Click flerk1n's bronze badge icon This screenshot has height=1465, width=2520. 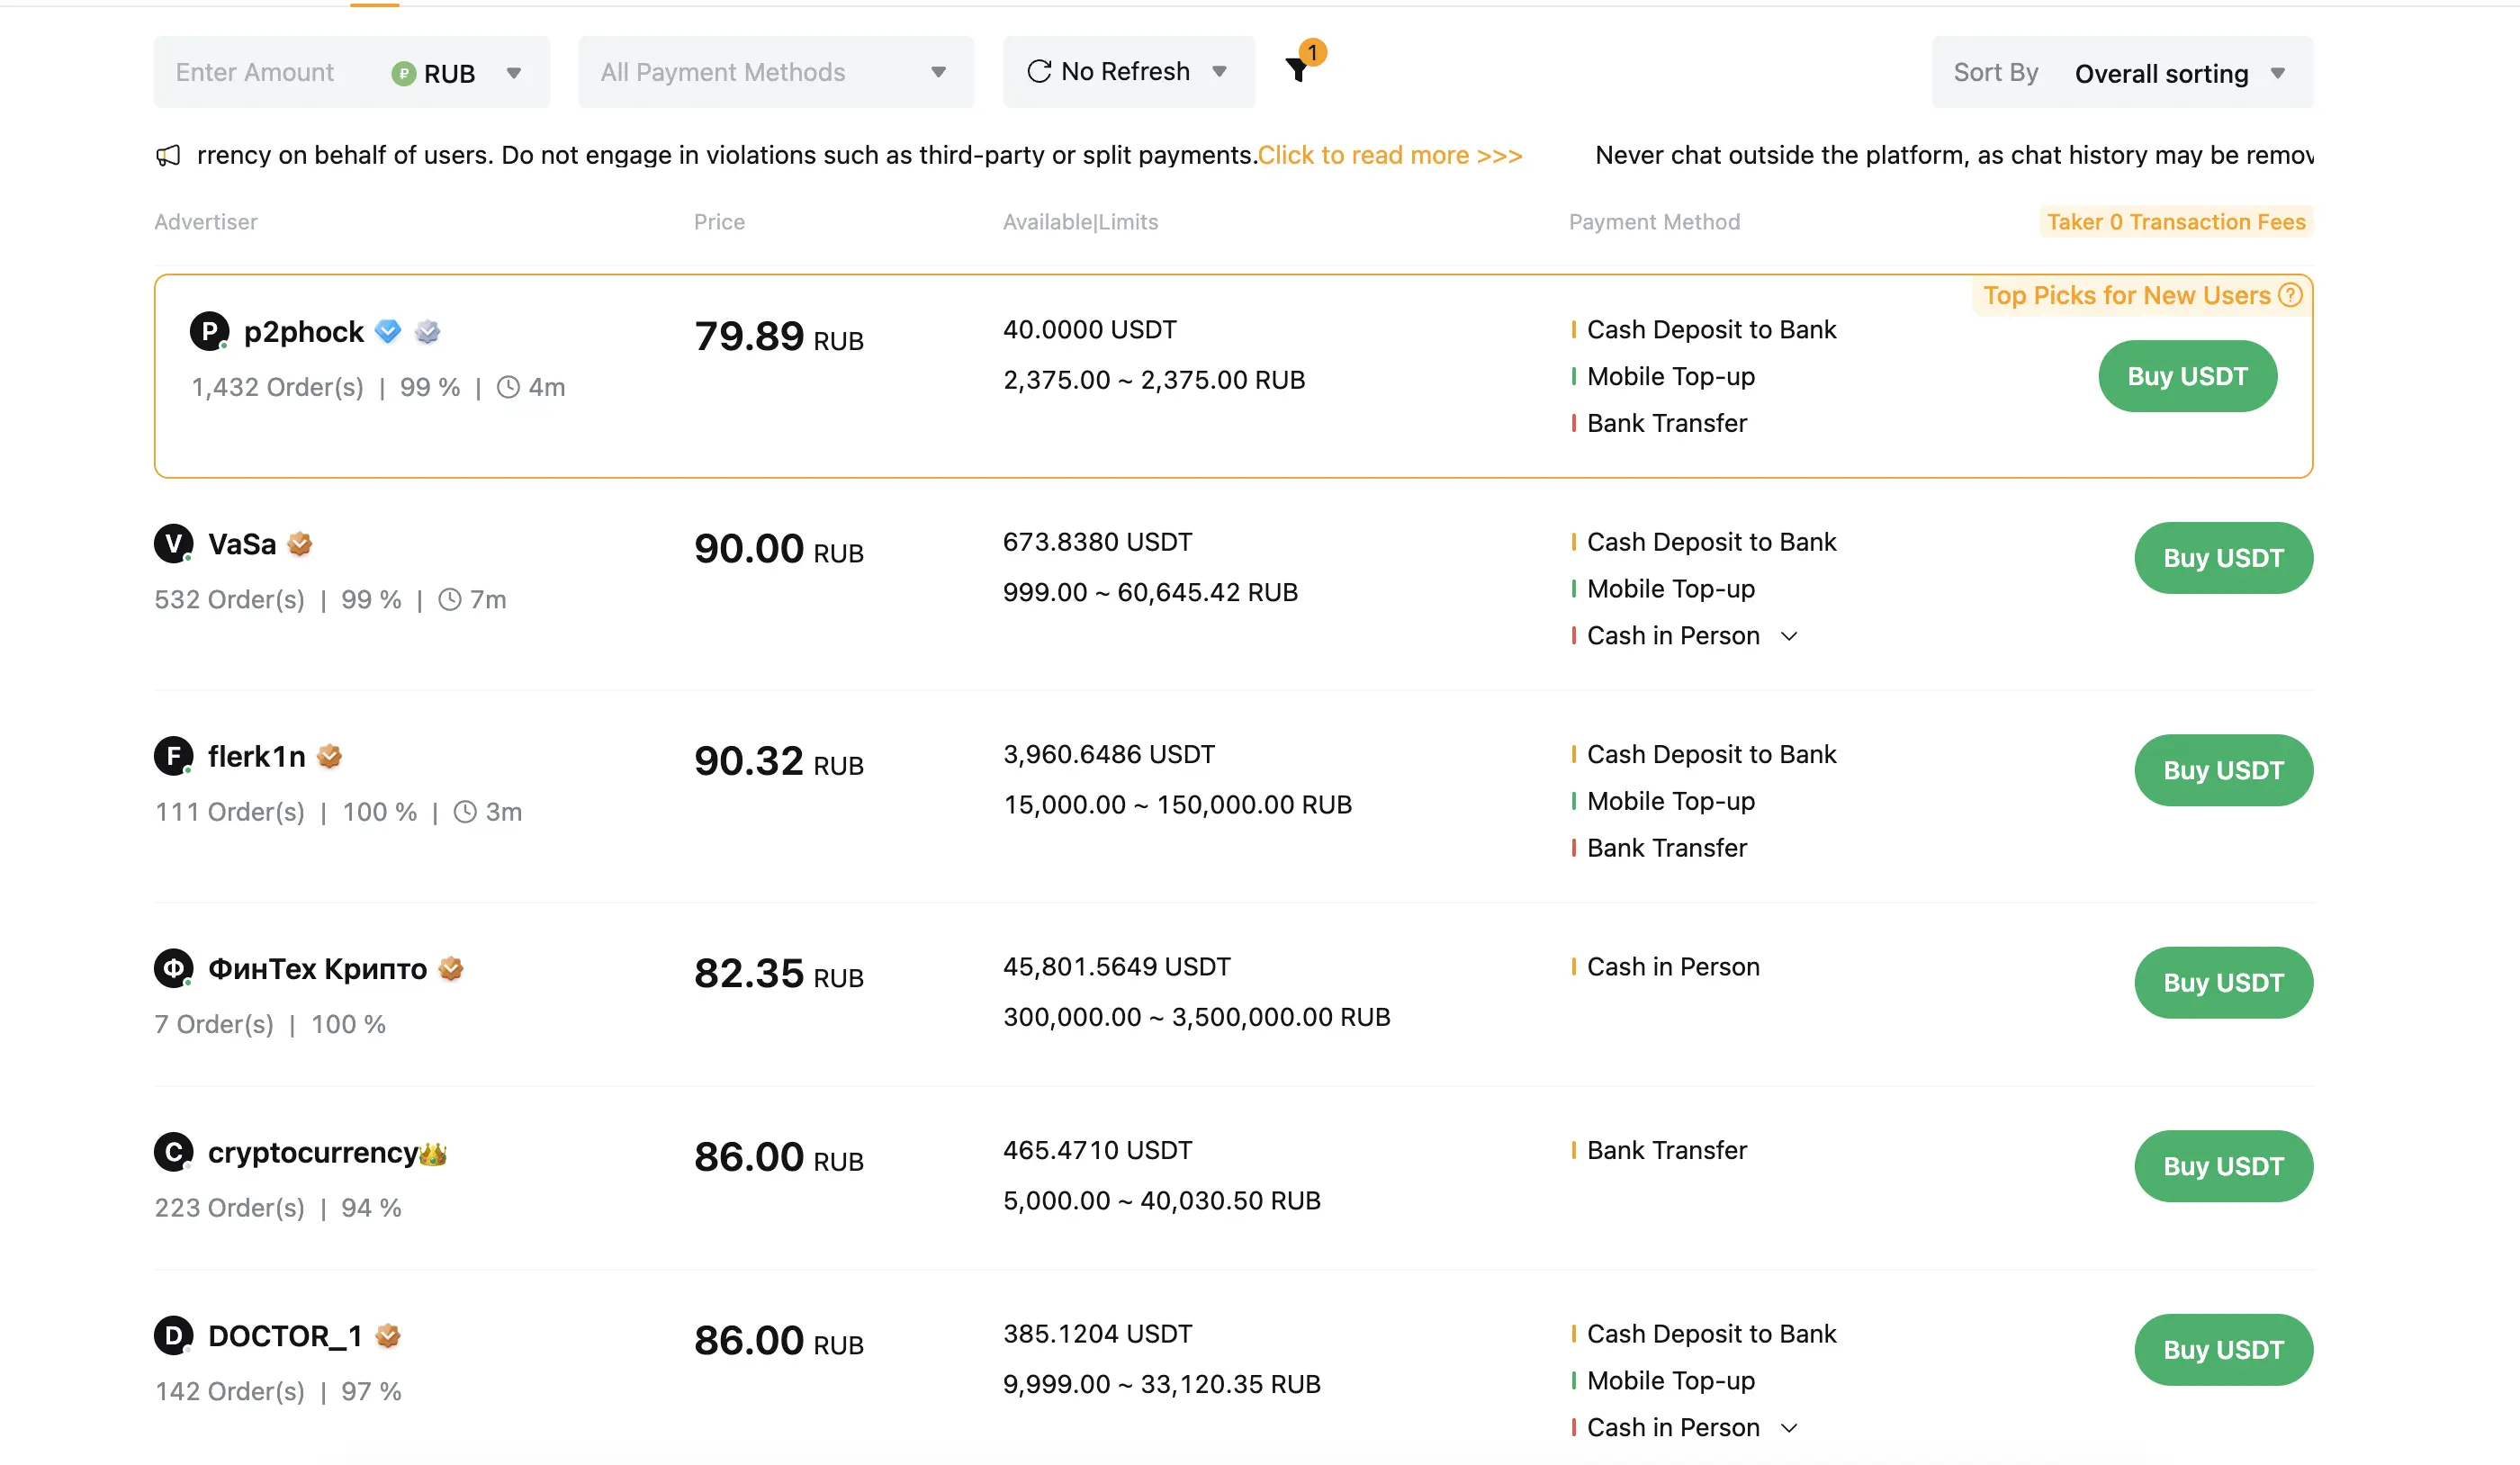pyautogui.click(x=329, y=757)
